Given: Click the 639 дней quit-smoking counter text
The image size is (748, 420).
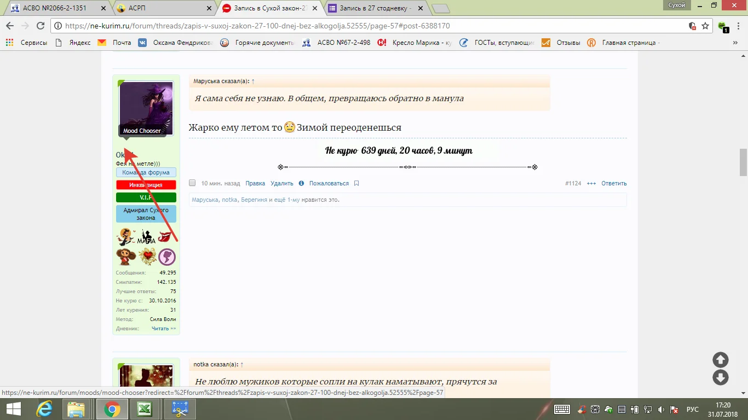Looking at the screenshot, I should point(399,150).
